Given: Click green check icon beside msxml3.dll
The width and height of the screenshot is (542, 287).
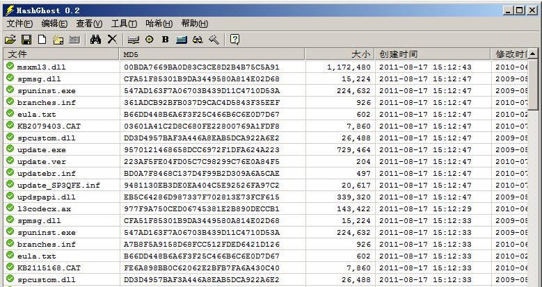Looking at the screenshot, I should (x=10, y=65).
